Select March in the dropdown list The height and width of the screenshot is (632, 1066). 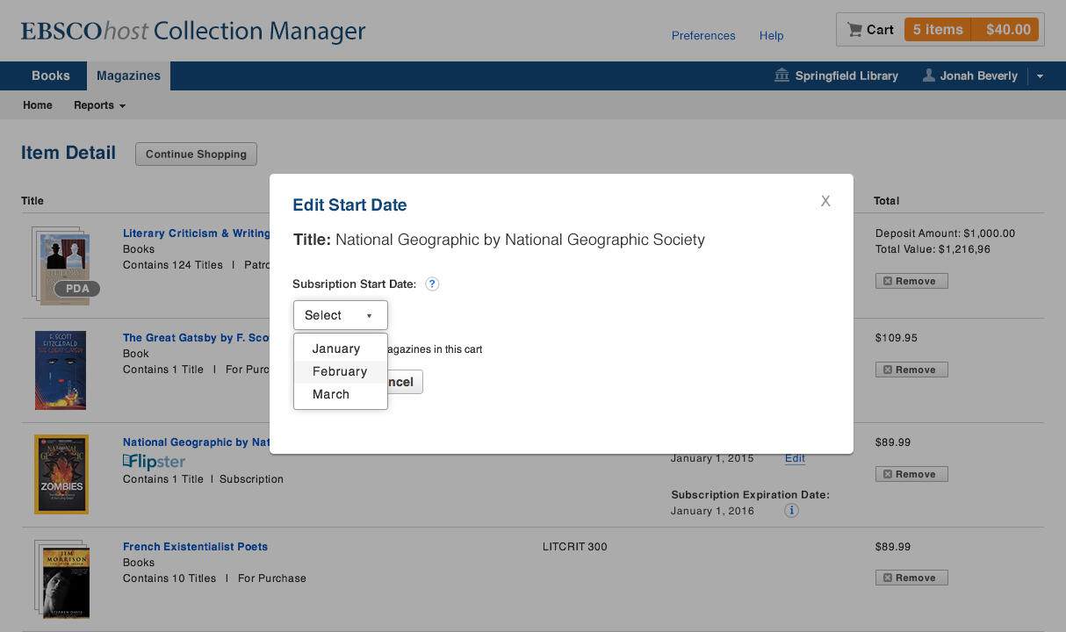tap(331, 394)
